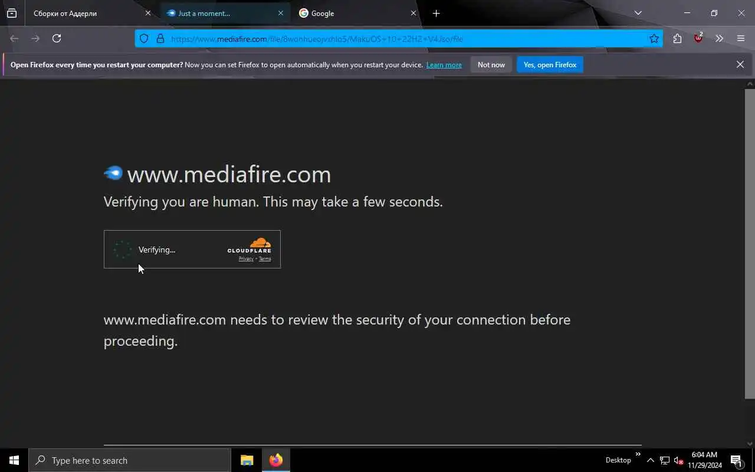The height and width of the screenshot is (472, 755).
Task: Open the Windows Start menu
Action: (x=14, y=460)
